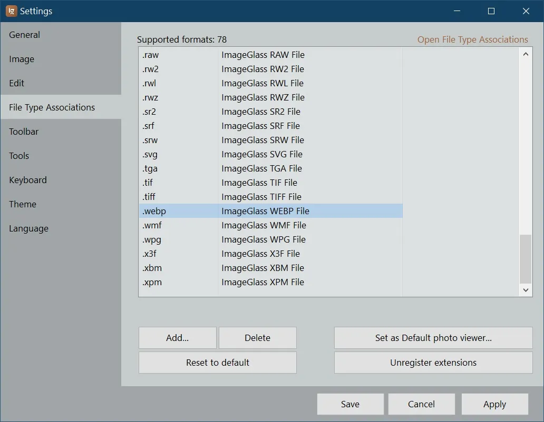The image size is (544, 422).
Task: Go to the Edit settings tab
Action: 61,83
